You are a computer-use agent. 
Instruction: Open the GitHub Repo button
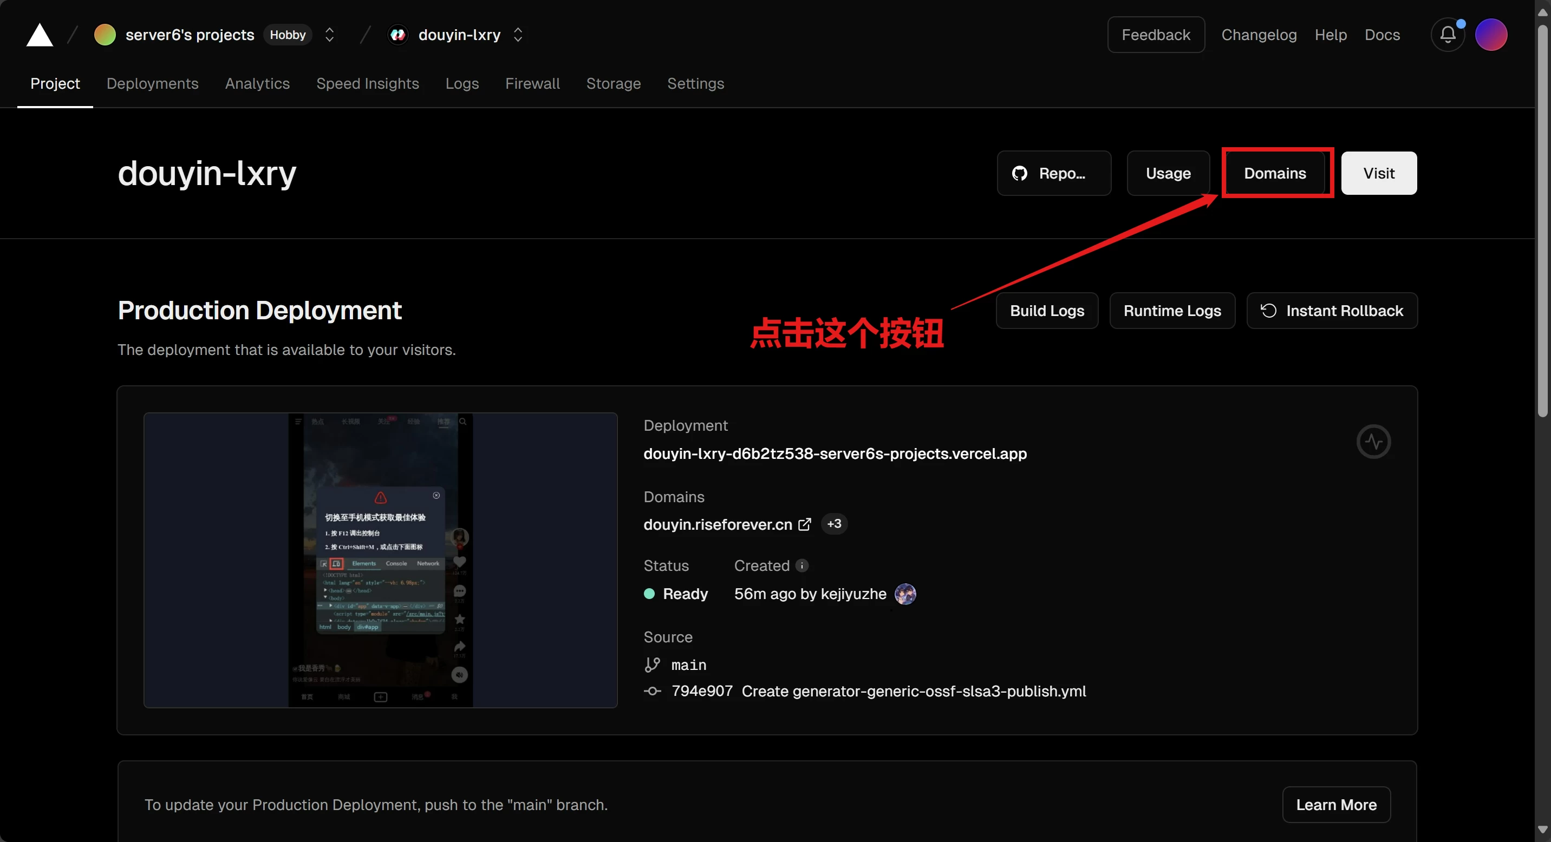click(x=1054, y=173)
